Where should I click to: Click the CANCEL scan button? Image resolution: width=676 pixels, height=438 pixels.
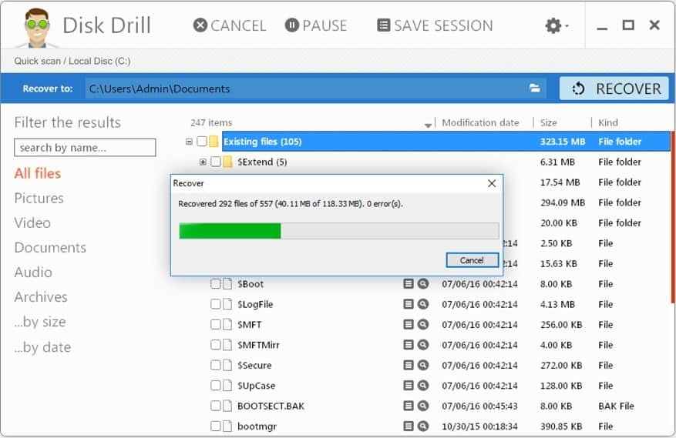[x=230, y=25]
